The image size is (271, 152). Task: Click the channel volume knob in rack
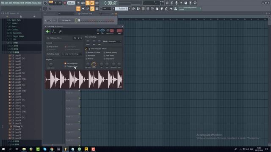tap(50, 21)
